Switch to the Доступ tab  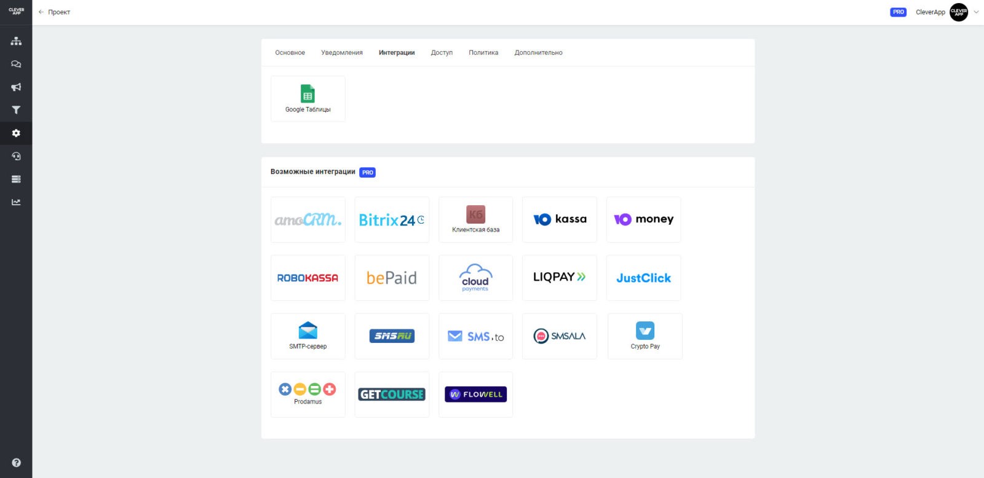(x=442, y=53)
